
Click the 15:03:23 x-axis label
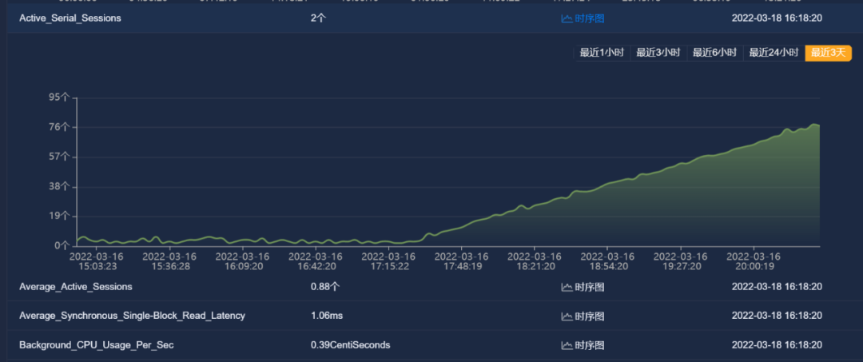click(x=97, y=266)
